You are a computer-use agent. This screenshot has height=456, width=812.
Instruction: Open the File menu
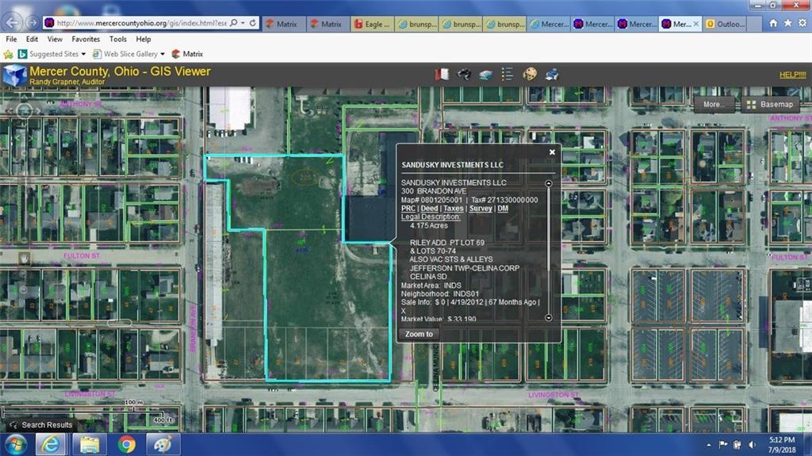11,39
